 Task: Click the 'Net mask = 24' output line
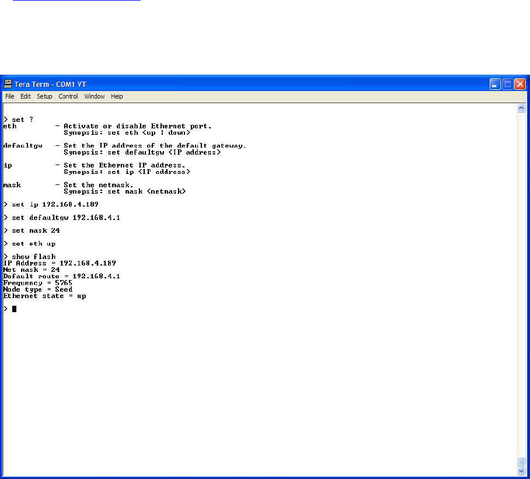32,270
